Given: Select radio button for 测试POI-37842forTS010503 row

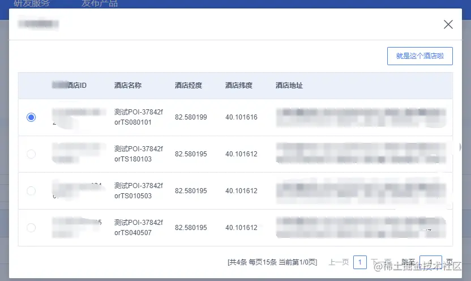Looking at the screenshot, I should pos(31,191).
